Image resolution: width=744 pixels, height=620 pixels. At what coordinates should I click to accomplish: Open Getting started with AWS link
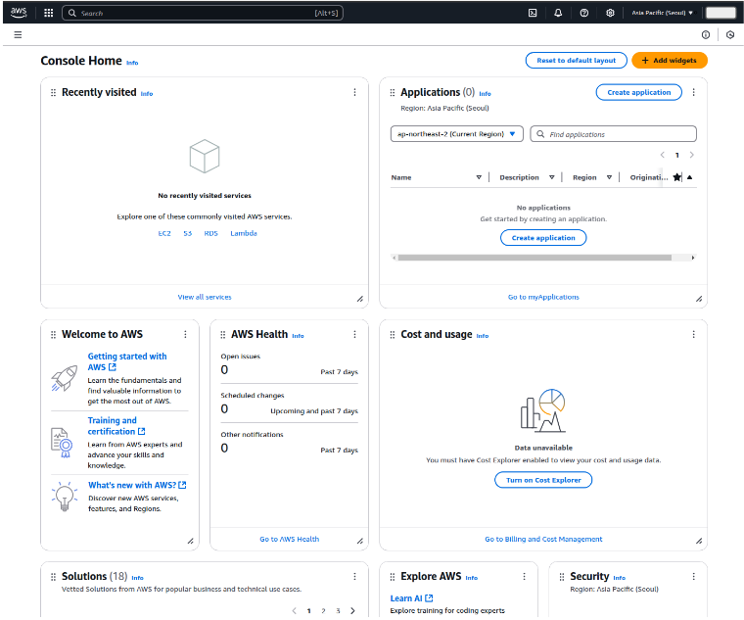point(126,361)
